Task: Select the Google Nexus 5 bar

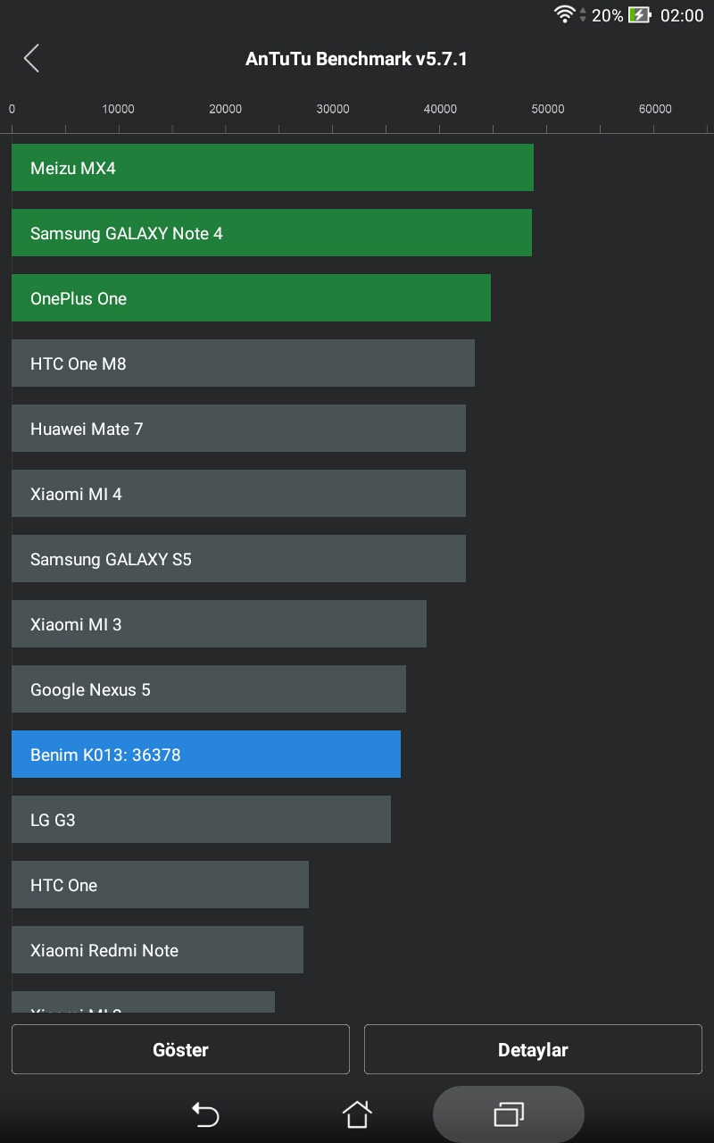Action: [x=209, y=689]
